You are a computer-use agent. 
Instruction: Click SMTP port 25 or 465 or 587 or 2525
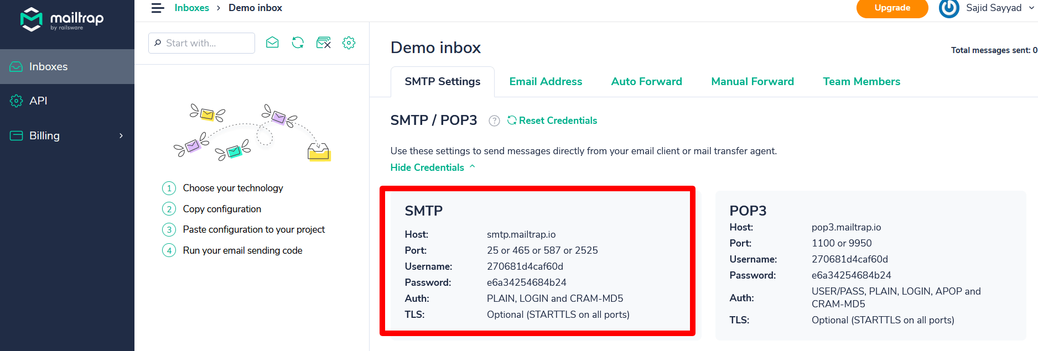tap(542, 250)
